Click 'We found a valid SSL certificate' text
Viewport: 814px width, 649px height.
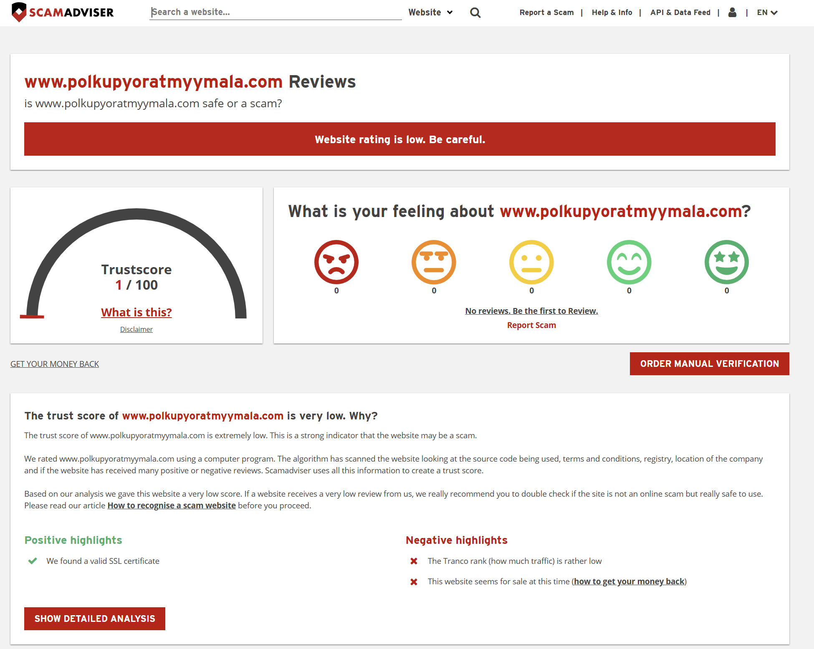[103, 561]
